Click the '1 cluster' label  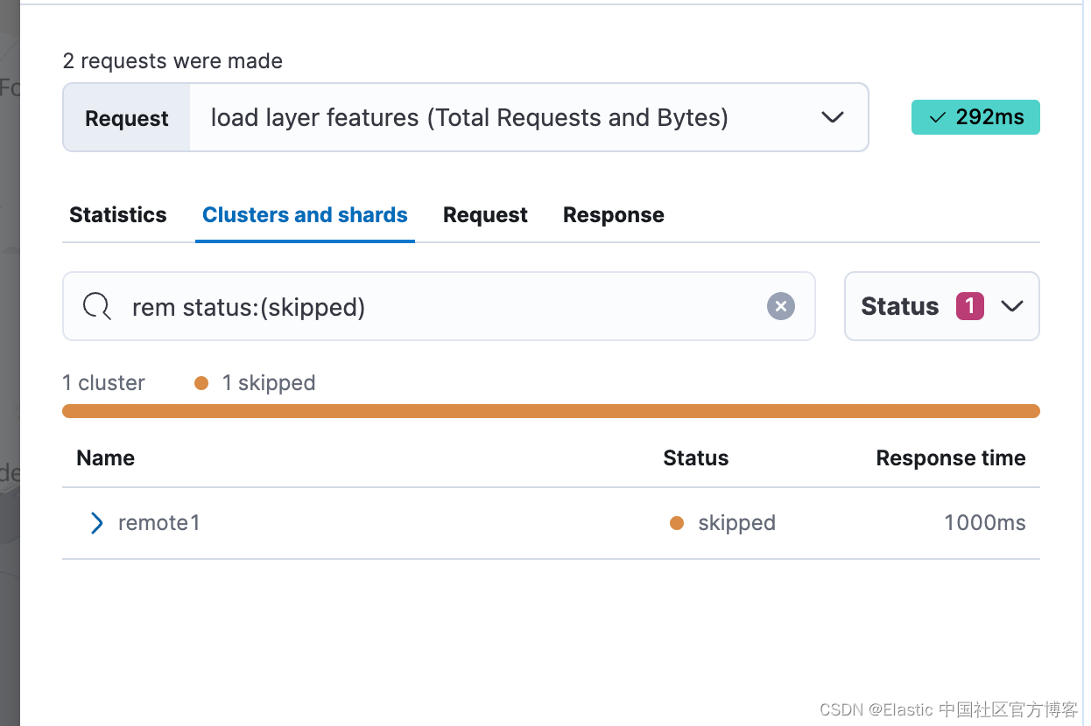pyautogui.click(x=103, y=382)
